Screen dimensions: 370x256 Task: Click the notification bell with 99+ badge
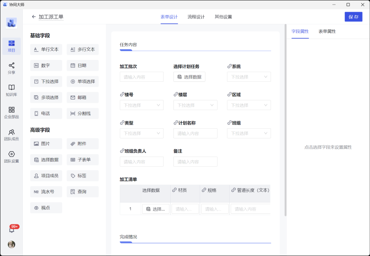point(12,230)
